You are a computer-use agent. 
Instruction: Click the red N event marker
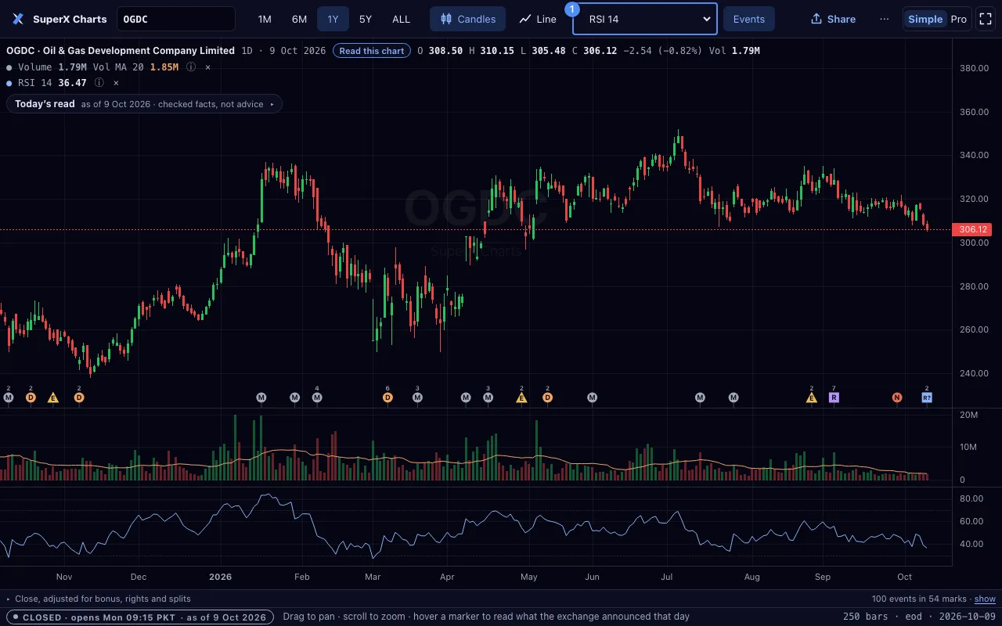pos(897,398)
